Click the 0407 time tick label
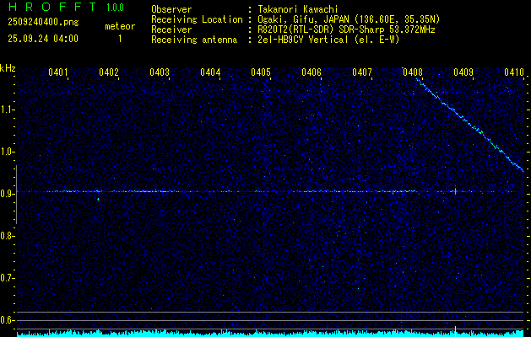 point(362,72)
